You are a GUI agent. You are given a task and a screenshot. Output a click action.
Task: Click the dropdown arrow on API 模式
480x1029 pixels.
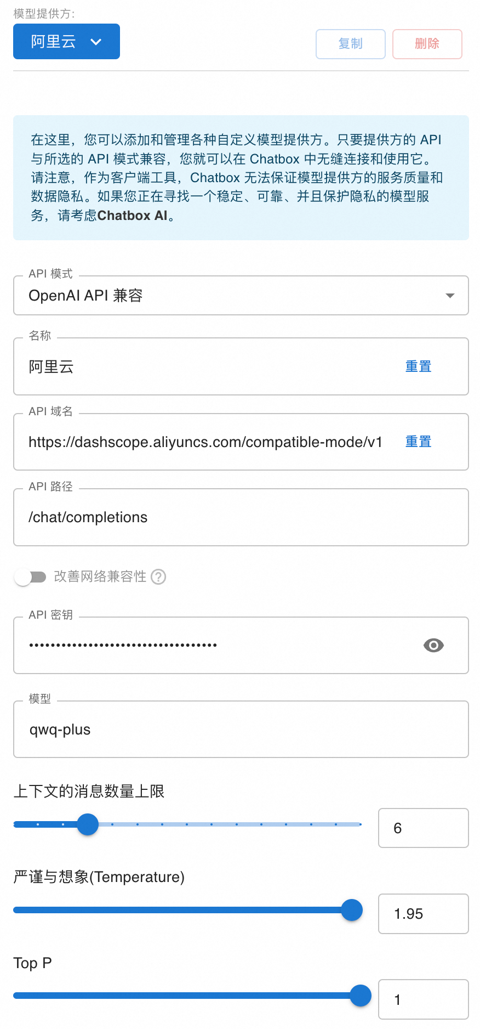click(449, 295)
